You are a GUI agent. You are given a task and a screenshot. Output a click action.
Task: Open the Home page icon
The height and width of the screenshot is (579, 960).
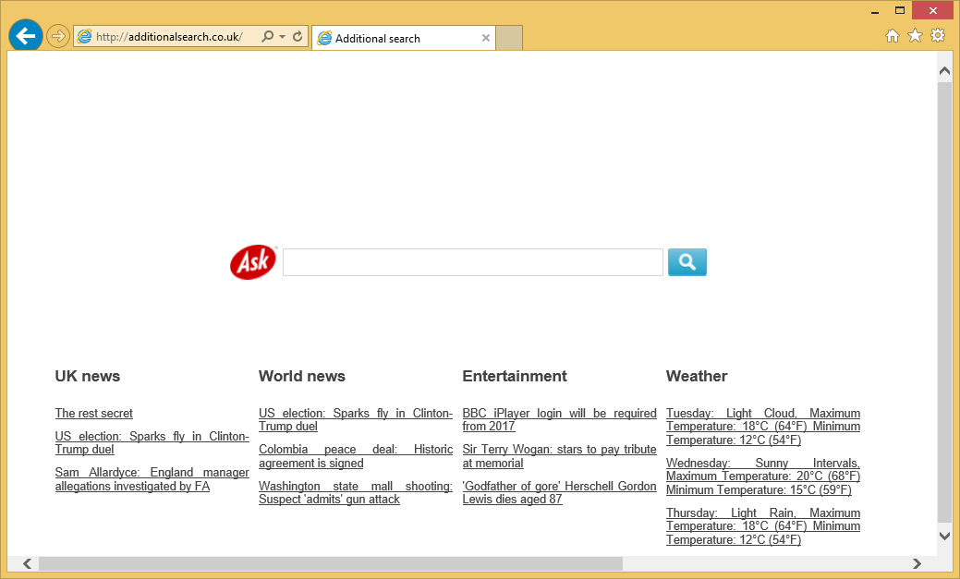[x=892, y=36]
